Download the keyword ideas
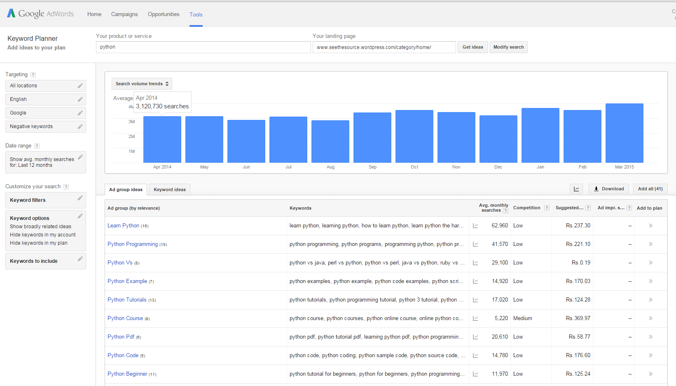 (x=609, y=189)
